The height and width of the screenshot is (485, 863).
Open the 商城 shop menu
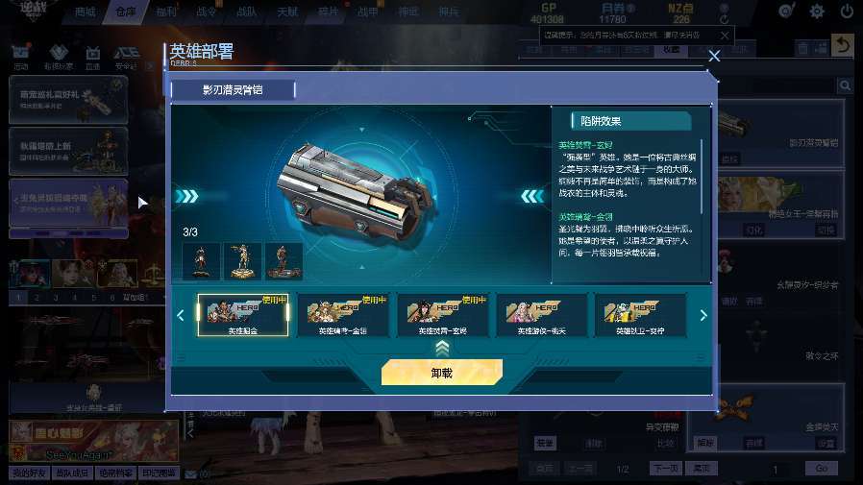click(86, 12)
